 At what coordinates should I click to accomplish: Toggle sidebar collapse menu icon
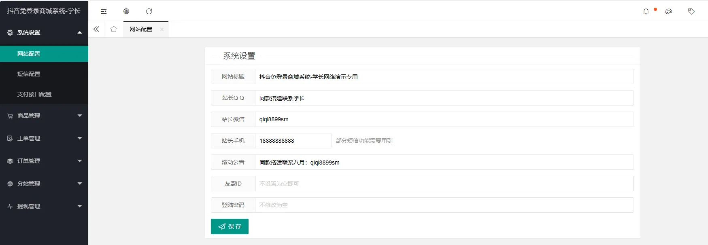pyautogui.click(x=104, y=11)
